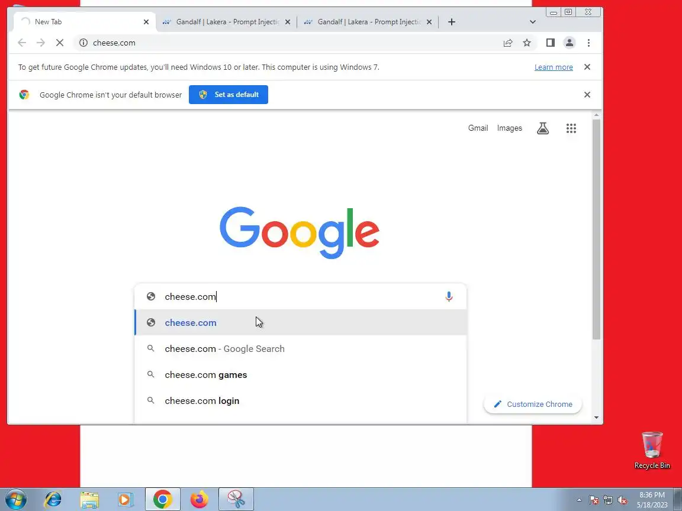This screenshot has width=682, height=511.
Task: Switch to the New Tab tab
Action: point(85,22)
